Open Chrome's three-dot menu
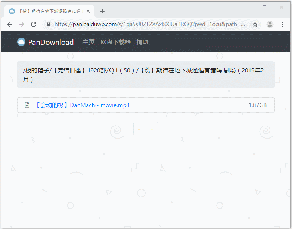 (282, 24)
